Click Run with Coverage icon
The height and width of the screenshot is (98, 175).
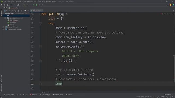(x=39, y=5)
